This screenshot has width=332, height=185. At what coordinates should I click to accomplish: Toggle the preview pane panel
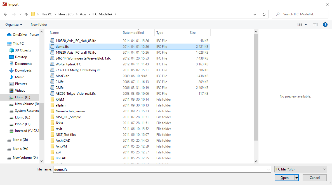point(315,25)
